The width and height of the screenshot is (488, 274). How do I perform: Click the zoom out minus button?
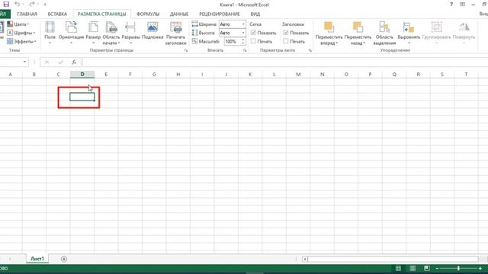[x=437, y=268]
